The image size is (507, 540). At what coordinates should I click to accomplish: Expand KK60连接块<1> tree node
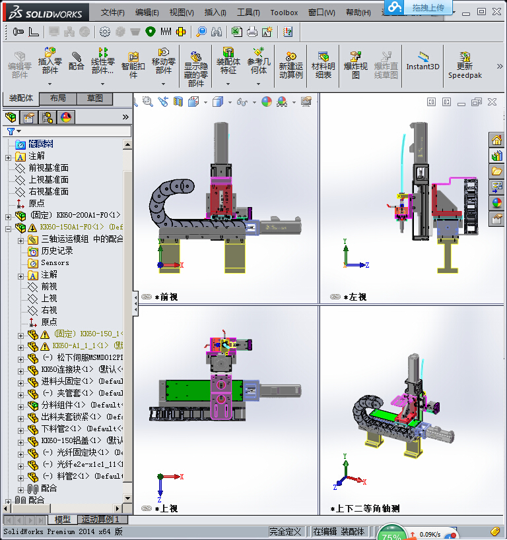[x=20, y=371]
